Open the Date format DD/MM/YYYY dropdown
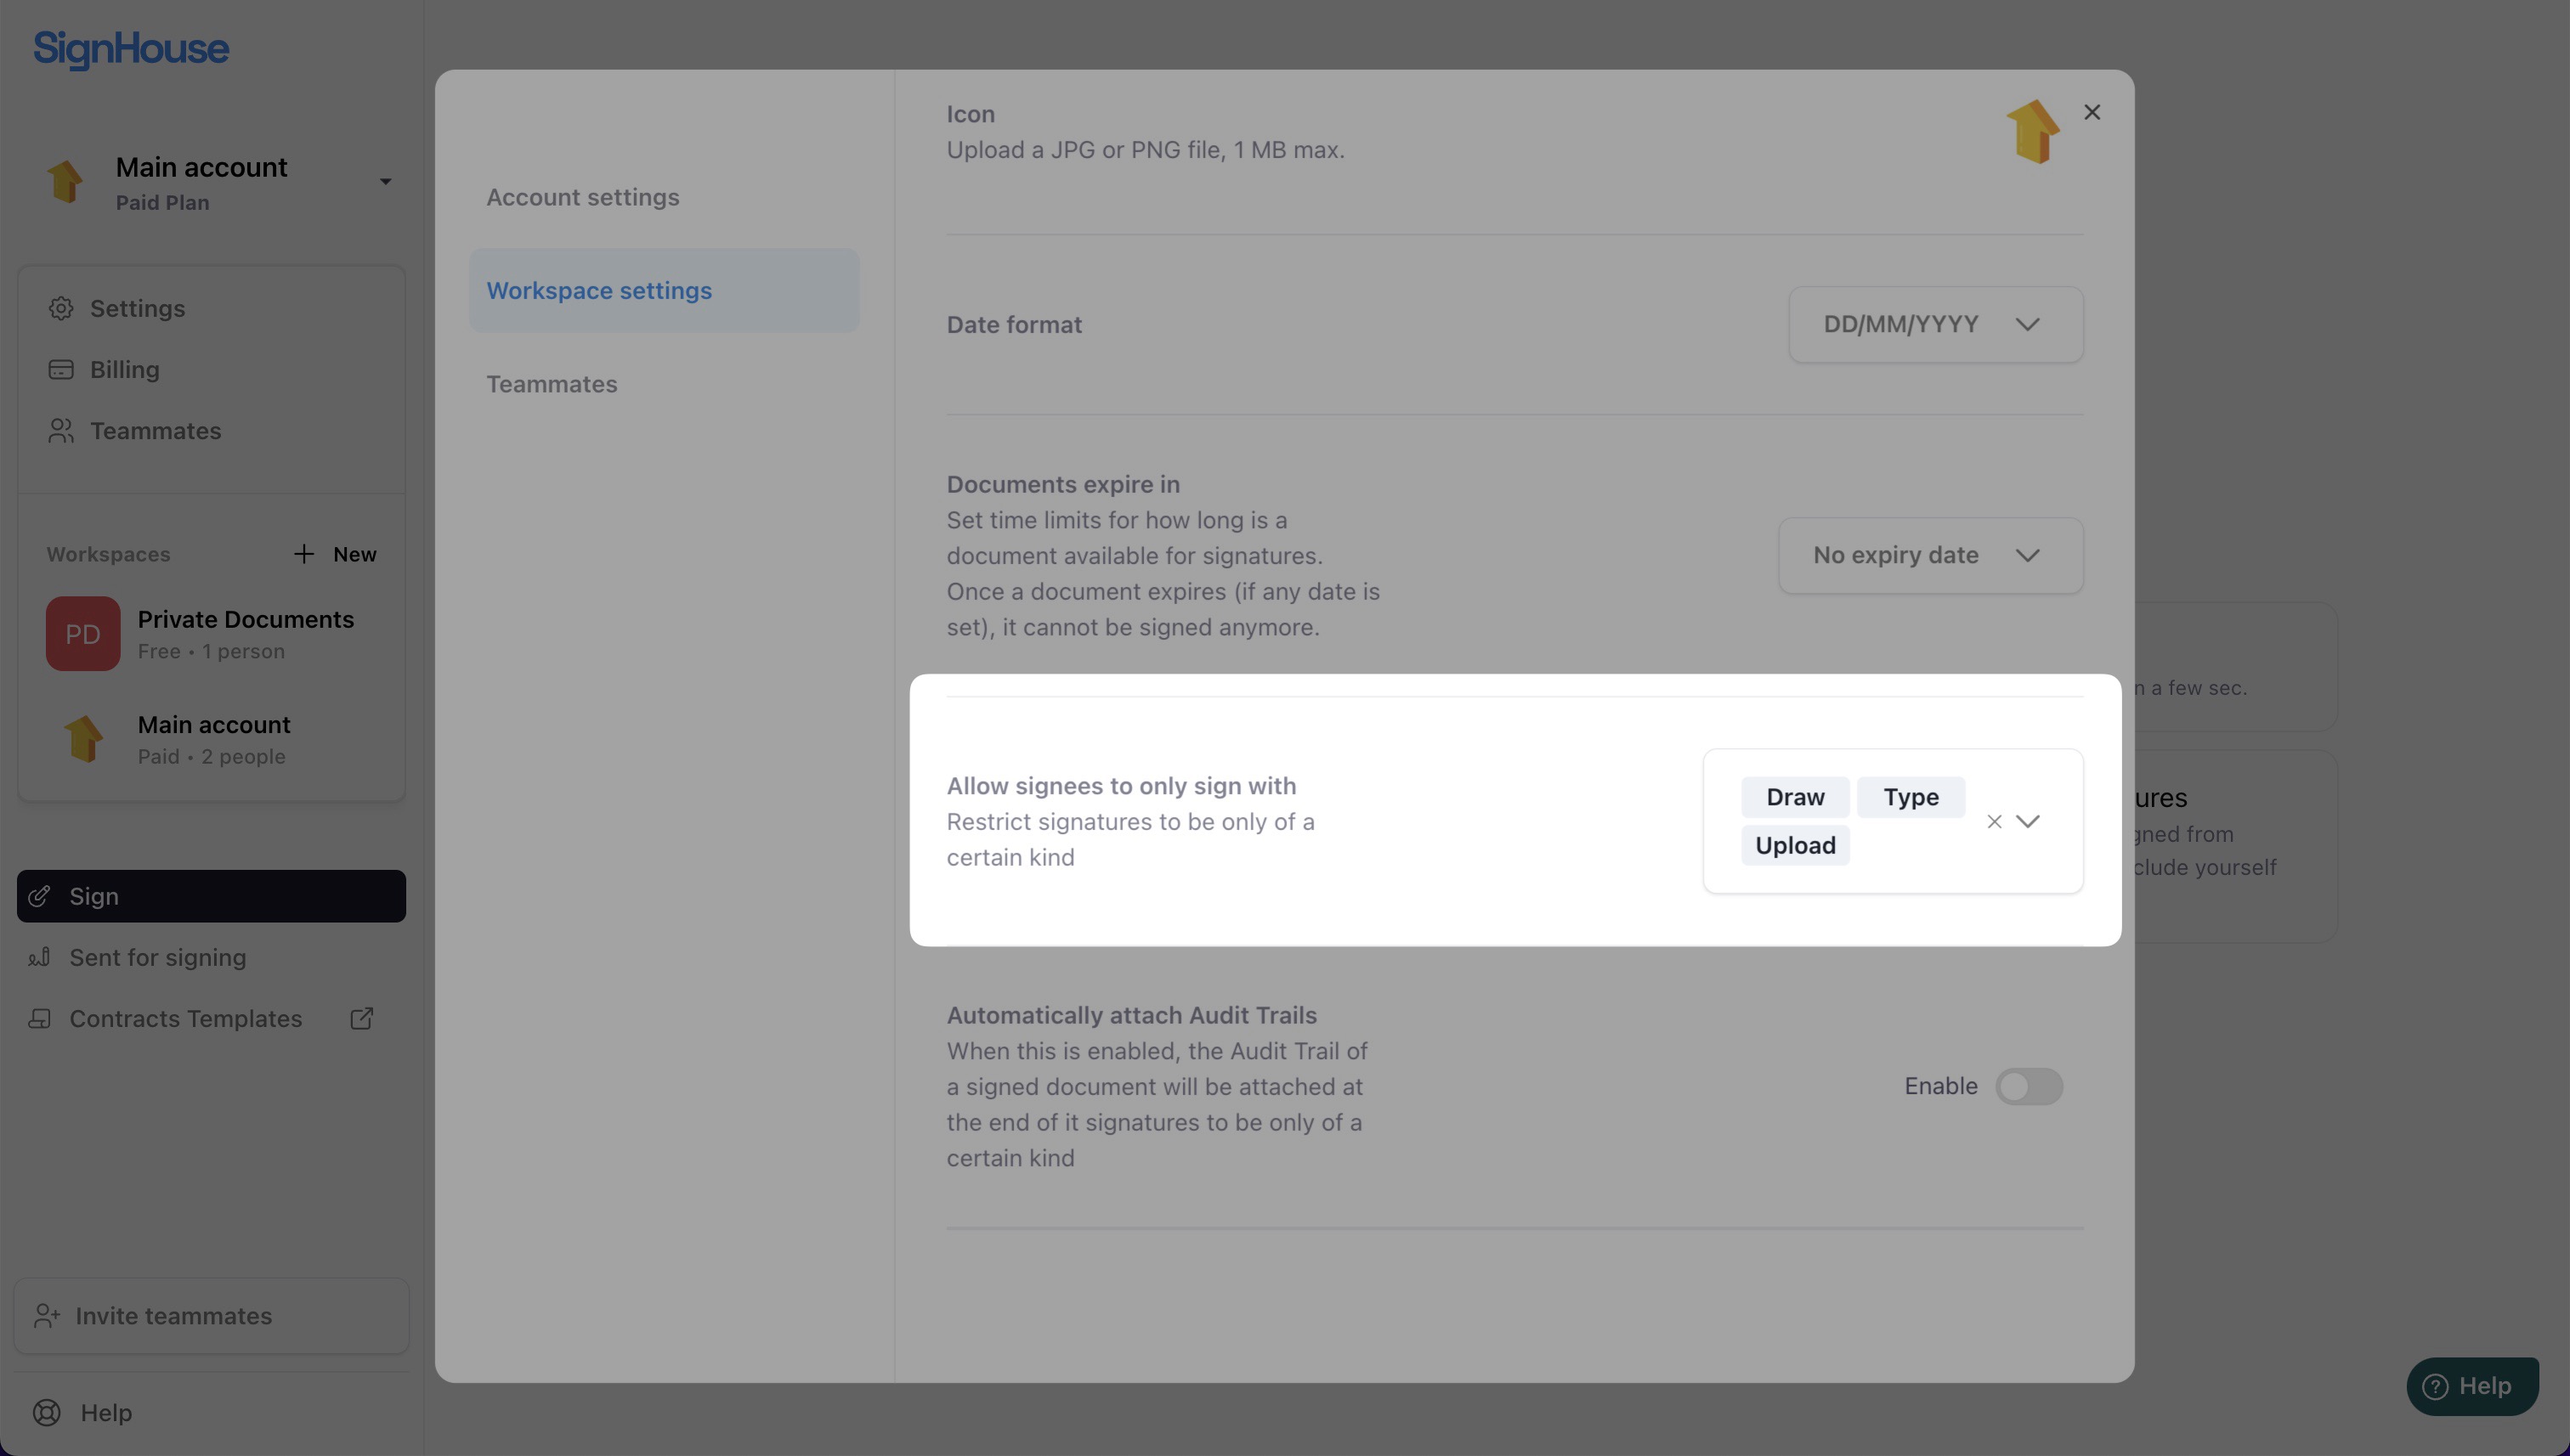This screenshot has width=2570, height=1456. (1936, 325)
